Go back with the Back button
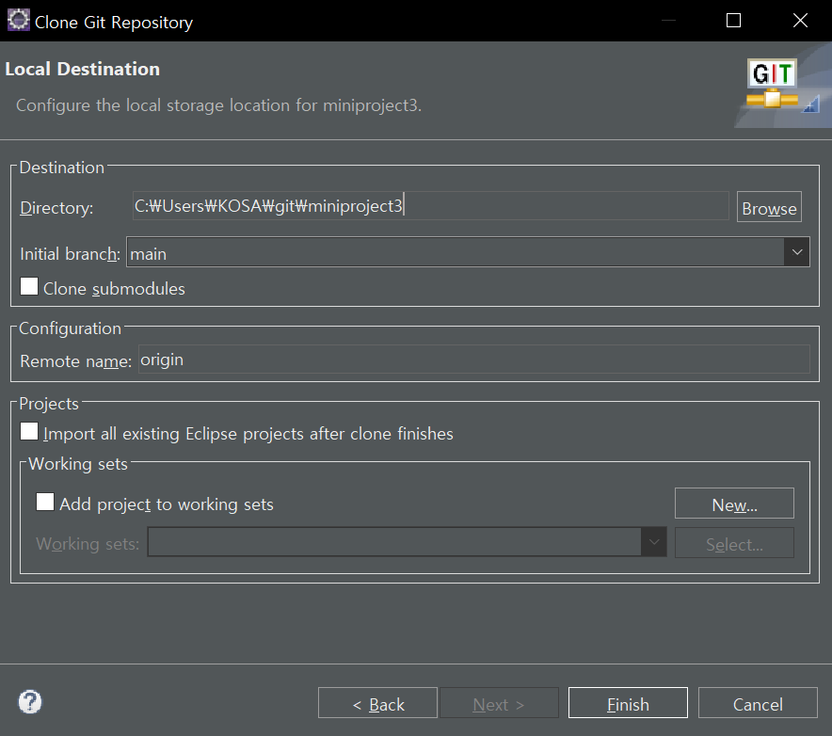 tap(377, 703)
